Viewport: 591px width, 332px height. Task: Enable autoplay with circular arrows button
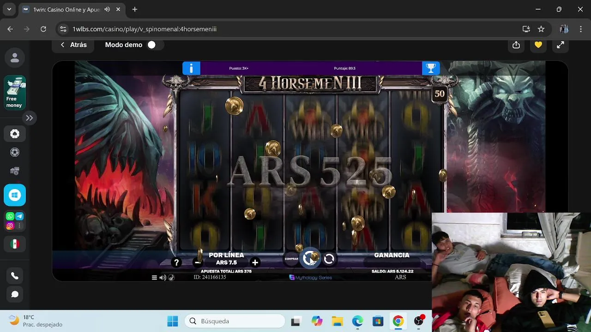329,259
